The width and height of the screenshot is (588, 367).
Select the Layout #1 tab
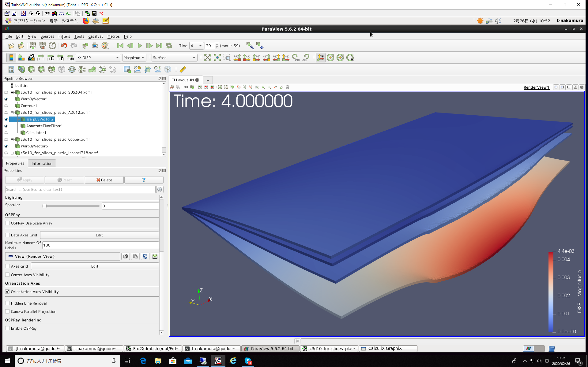click(x=185, y=80)
